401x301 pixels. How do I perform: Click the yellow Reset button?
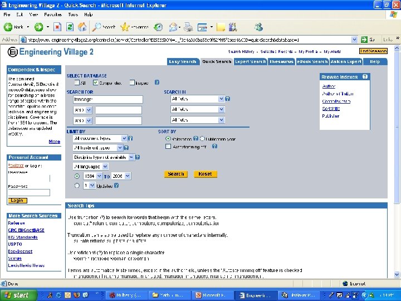coord(205,174)
